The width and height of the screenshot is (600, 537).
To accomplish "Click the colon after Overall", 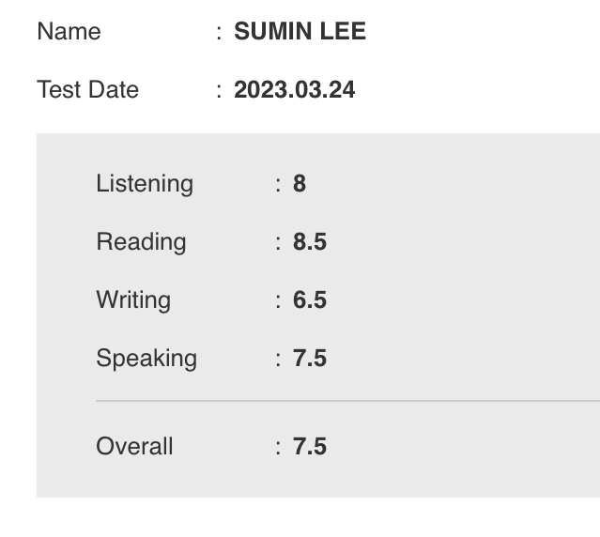I will point(278,448).
